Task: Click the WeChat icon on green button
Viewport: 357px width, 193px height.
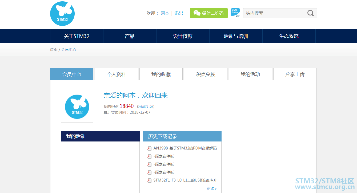Action: 197,13
